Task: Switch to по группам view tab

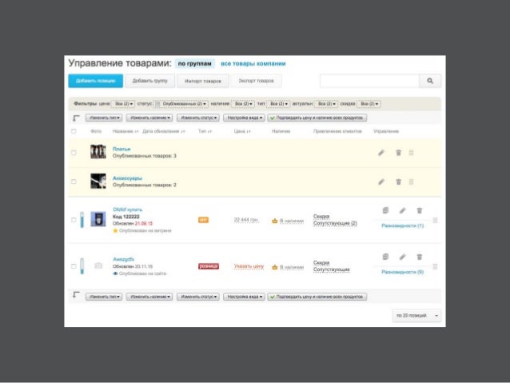Action: [194, 64]
